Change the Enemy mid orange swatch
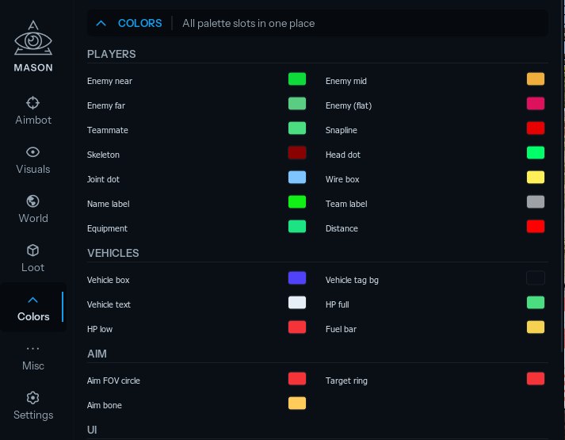The height and width of the screenshot is (440, 565). coord(536,79)
